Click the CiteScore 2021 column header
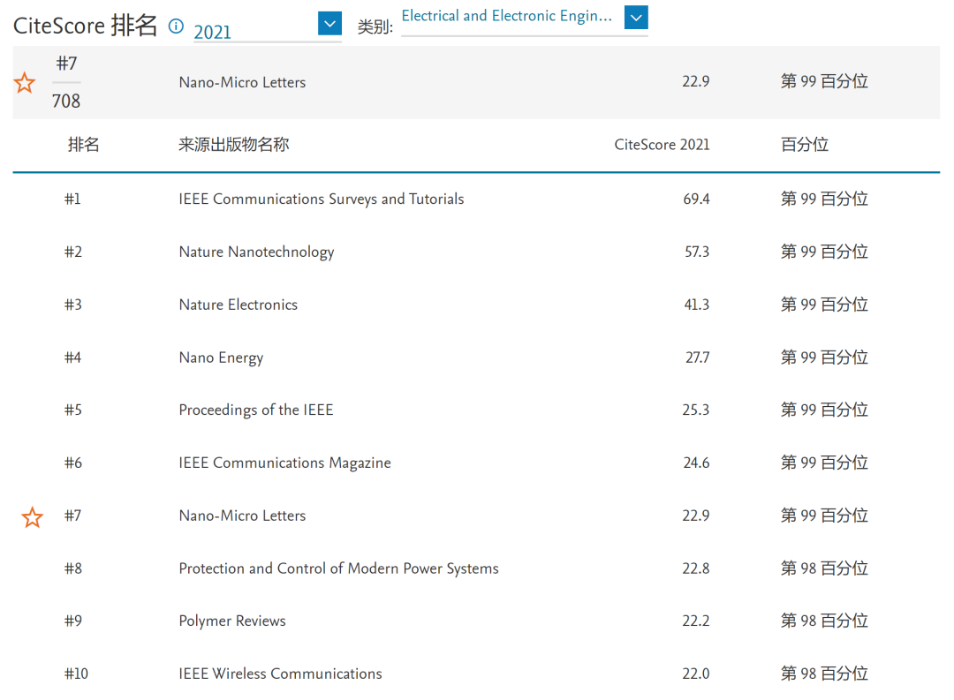The width and height of the screenshot is (954, 700). pos(662,145)
